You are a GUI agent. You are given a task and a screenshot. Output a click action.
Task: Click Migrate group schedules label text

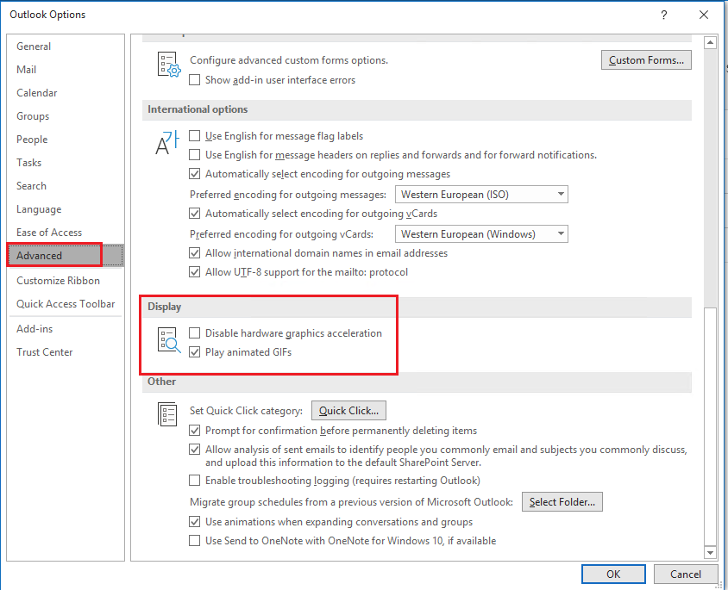pyautogui.click(x=351, y=502)
